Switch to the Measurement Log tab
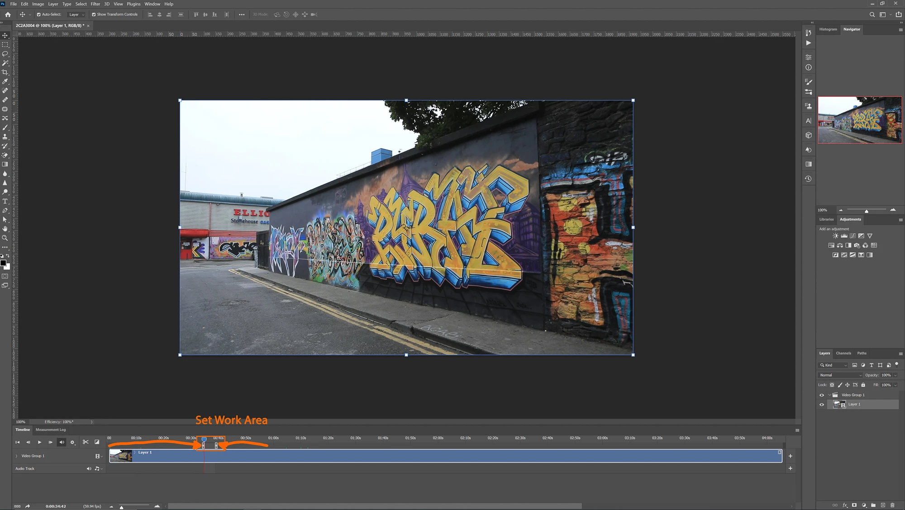The width and height of the screenshot is (905, 510). click(51, 430)
